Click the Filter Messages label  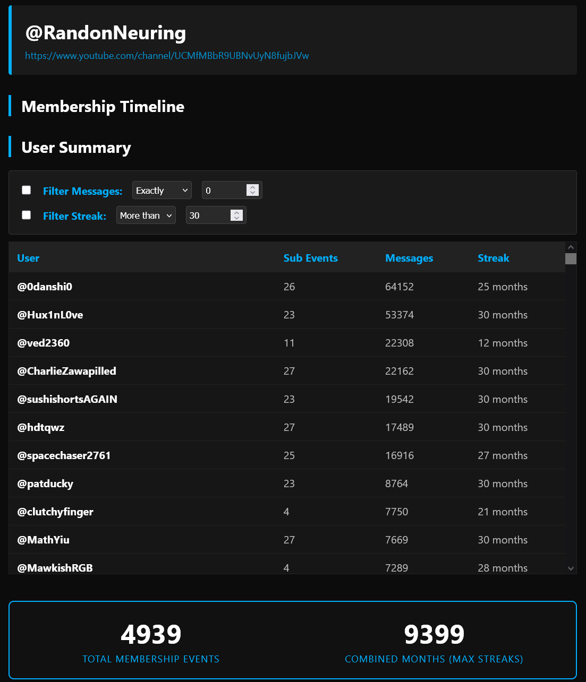[82, 191]
